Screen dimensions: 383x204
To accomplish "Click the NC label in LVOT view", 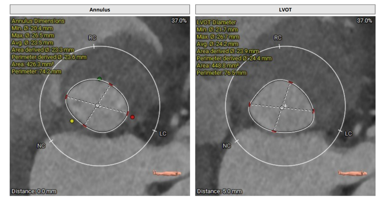I will pyautogui.click(x=226, y=146).
